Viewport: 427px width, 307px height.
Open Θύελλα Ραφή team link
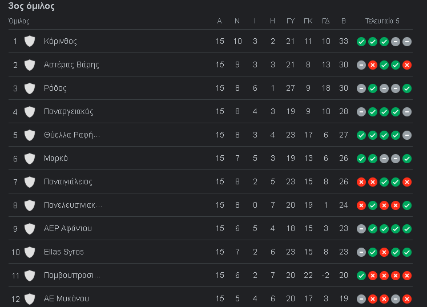(72, 135)
